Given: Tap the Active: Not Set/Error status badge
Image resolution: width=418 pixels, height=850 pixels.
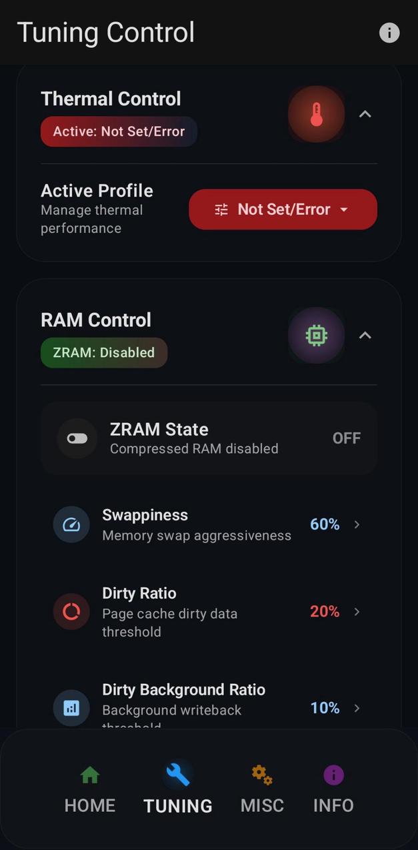Looking at the screenshot, I should [119, 131].
